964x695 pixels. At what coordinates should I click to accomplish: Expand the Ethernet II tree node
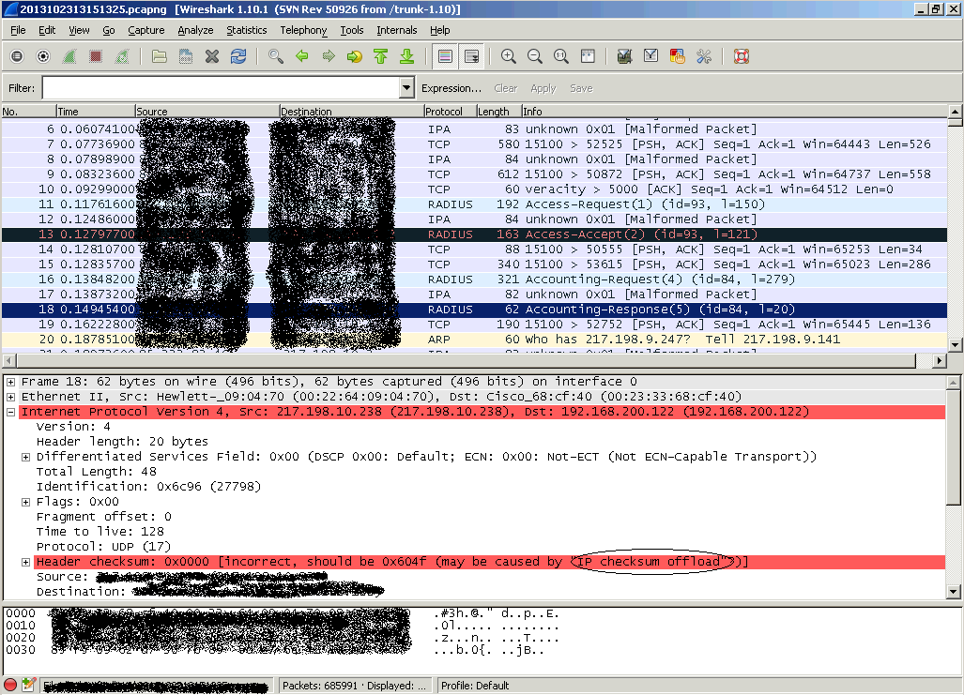click(10, 397)
